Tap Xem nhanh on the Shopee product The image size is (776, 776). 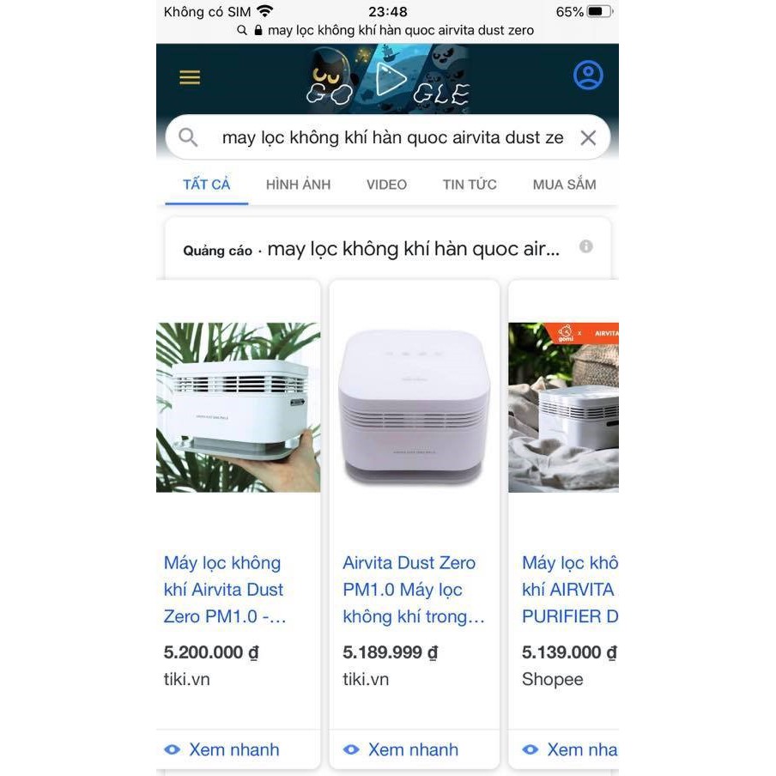point(570,749)
